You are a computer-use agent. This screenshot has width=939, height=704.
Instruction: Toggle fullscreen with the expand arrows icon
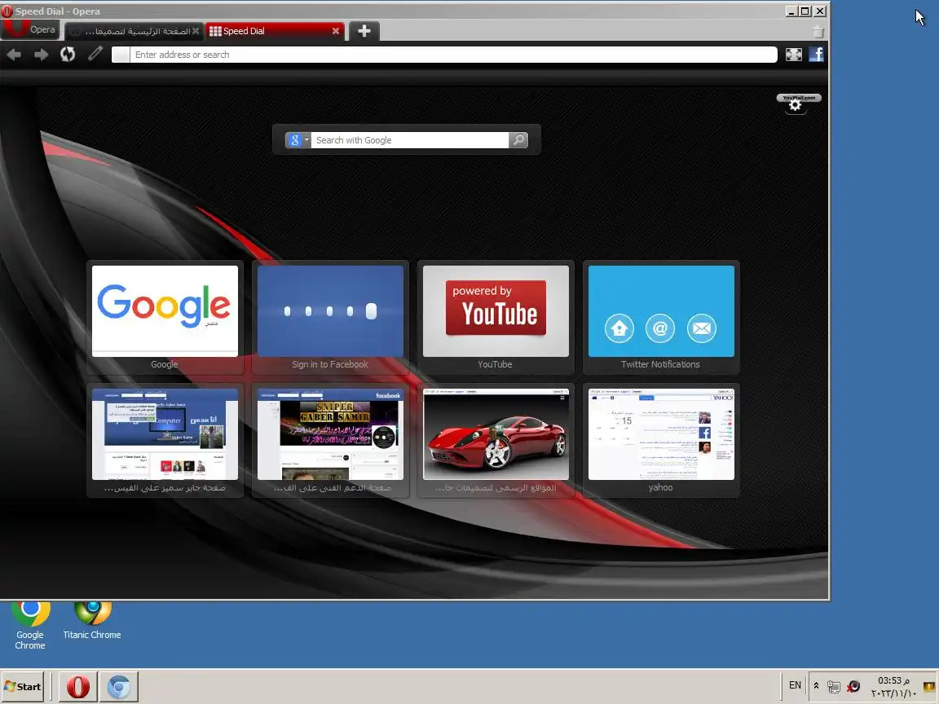tap(793, 55)
